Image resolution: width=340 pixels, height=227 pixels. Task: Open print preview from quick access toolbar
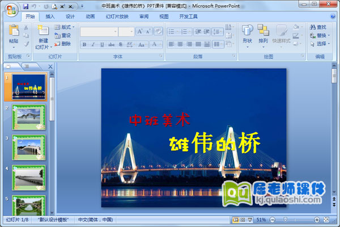[54, 7]
